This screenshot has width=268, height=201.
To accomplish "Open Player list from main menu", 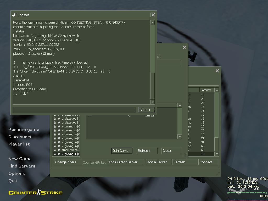I will [x=19, y=144].
